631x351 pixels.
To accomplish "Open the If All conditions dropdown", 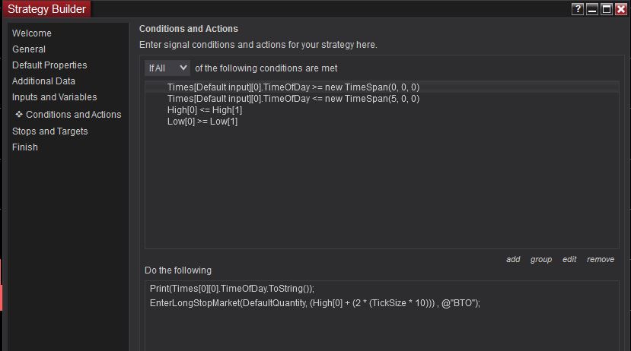I will [x=167, y=68].
